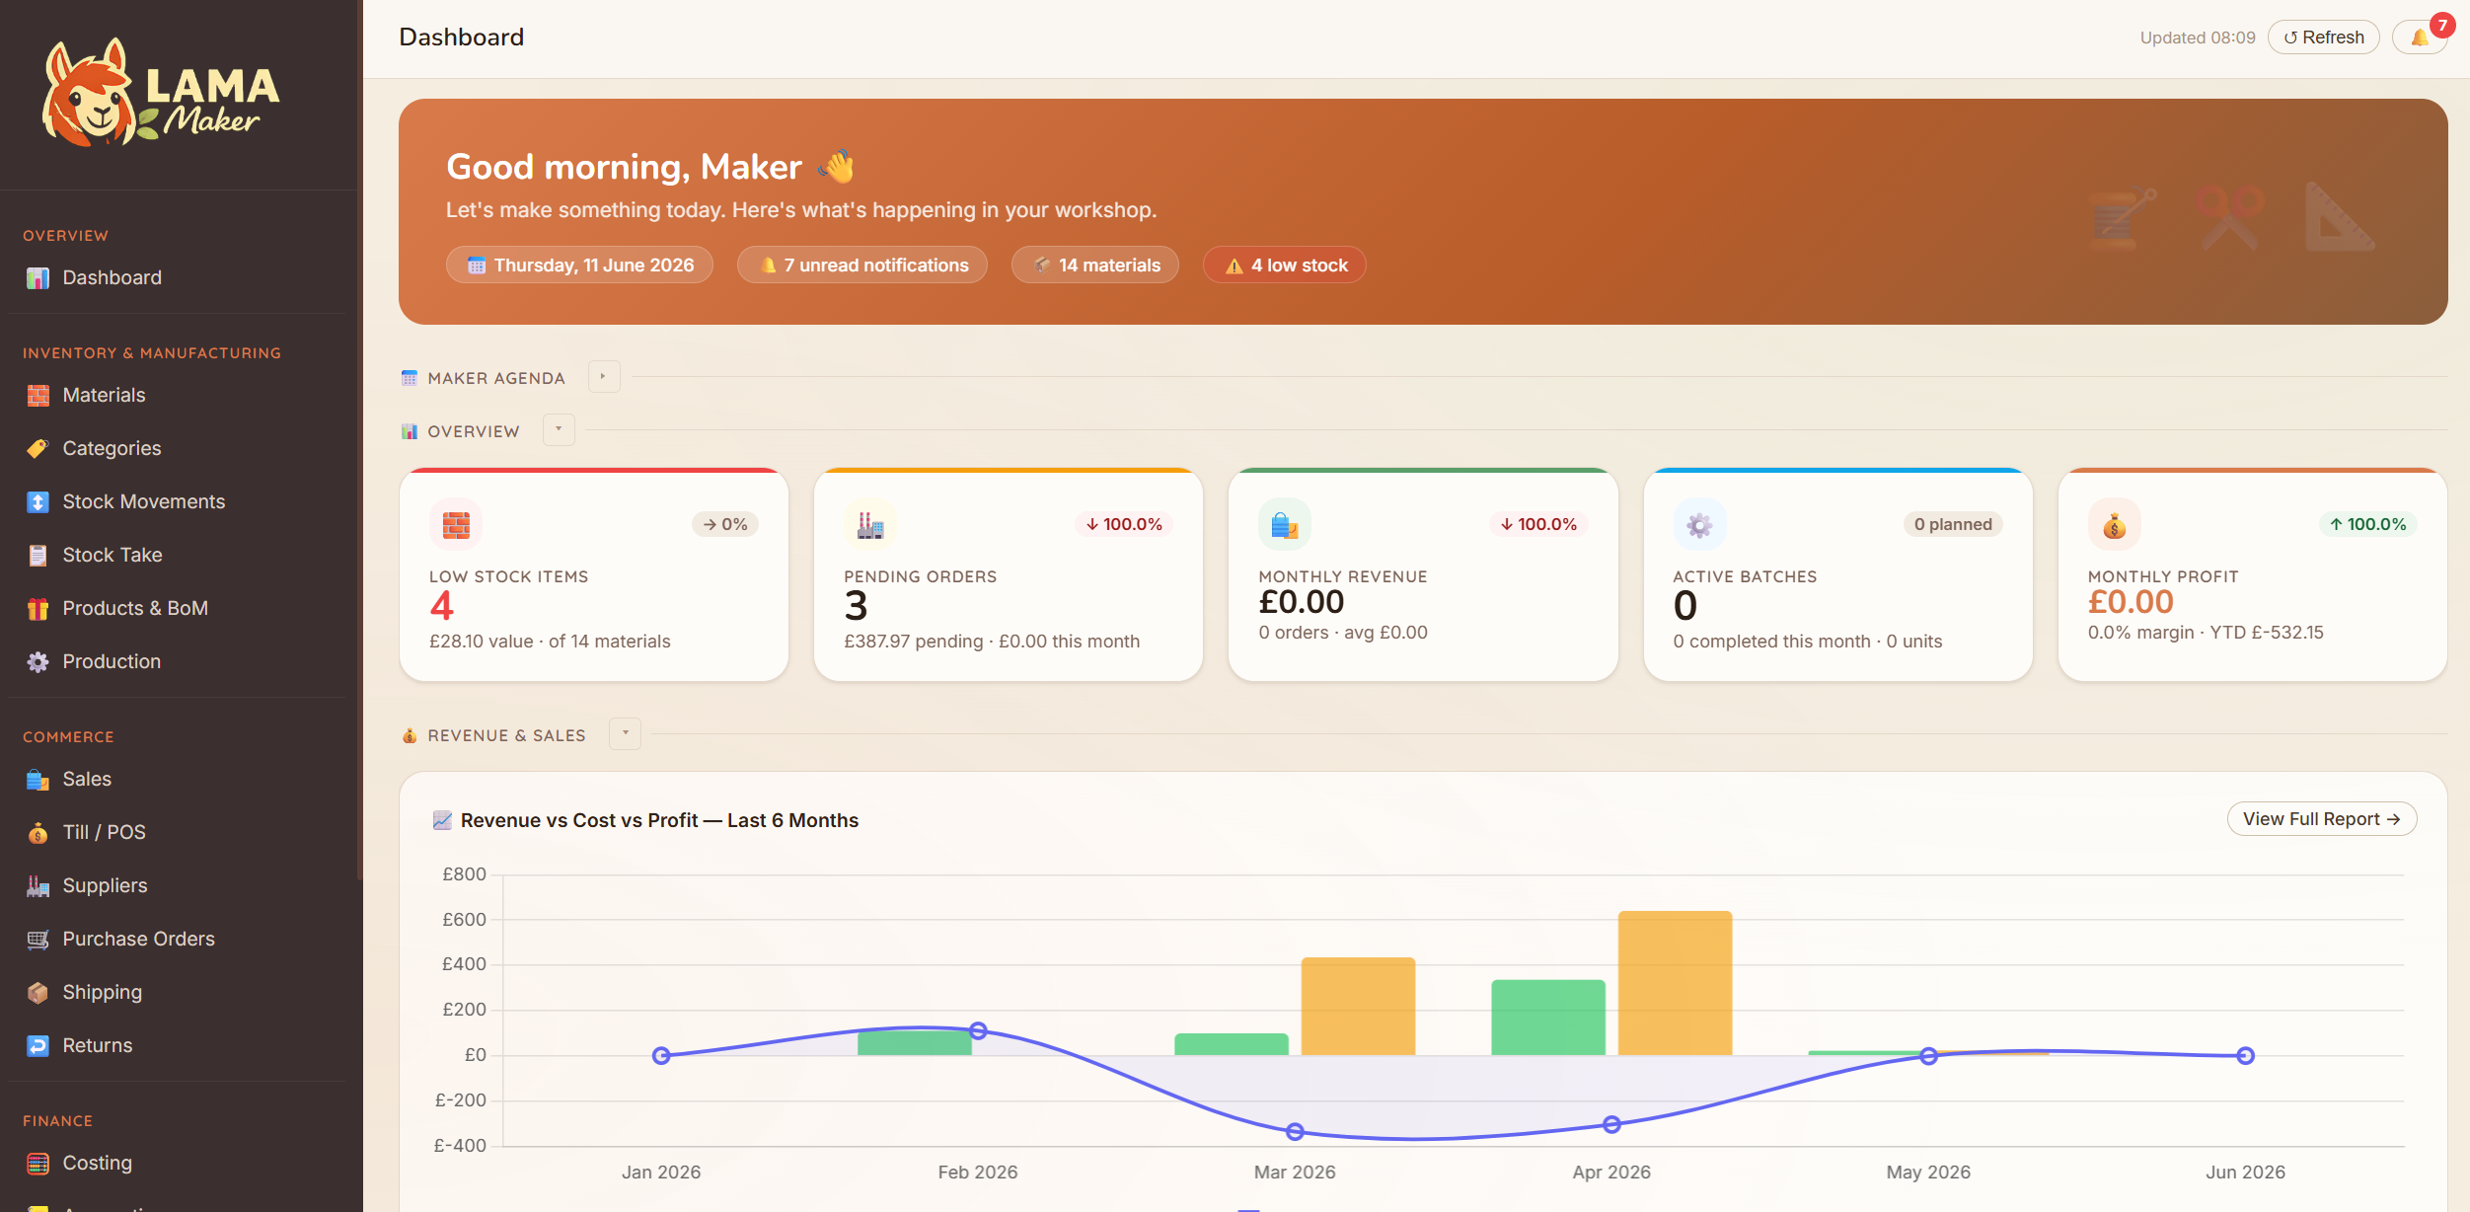This screenshot has height=1212, width=2470.
Task: Click the 4 low stock warning pill
Action: click(1285, 265)
